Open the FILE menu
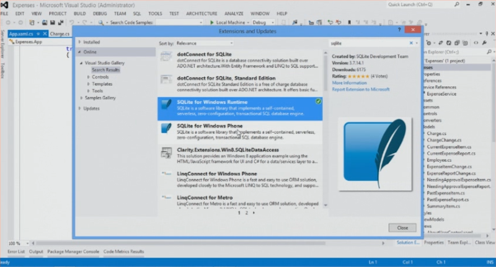 pyautogui.click(x=4, y=14)
